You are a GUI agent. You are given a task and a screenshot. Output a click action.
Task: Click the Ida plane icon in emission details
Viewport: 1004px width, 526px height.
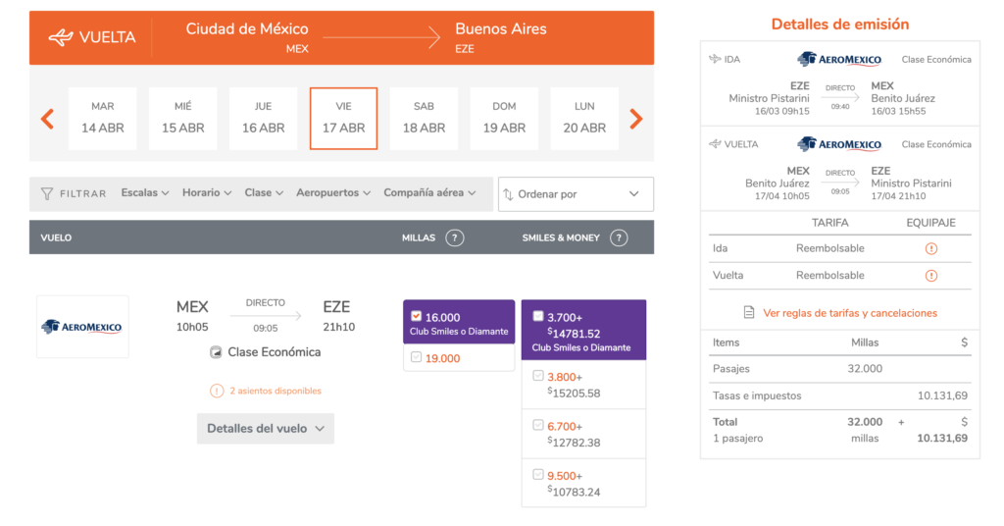715,59
